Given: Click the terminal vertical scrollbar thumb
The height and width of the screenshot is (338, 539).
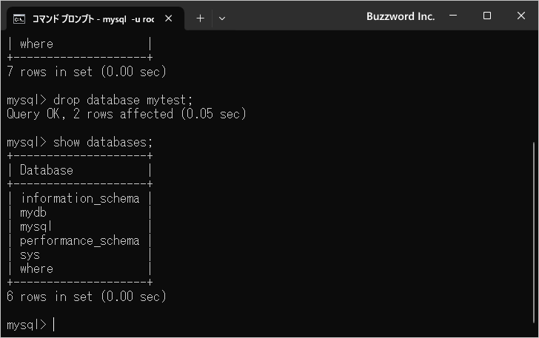Looking at the screenshot, I should coord(534,233).
